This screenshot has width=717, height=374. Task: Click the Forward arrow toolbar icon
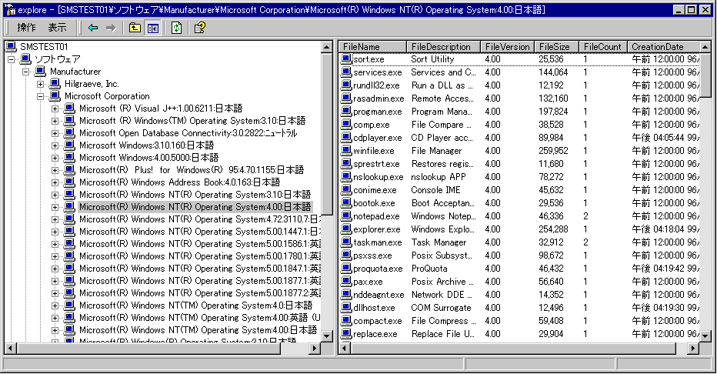point(111,28)
